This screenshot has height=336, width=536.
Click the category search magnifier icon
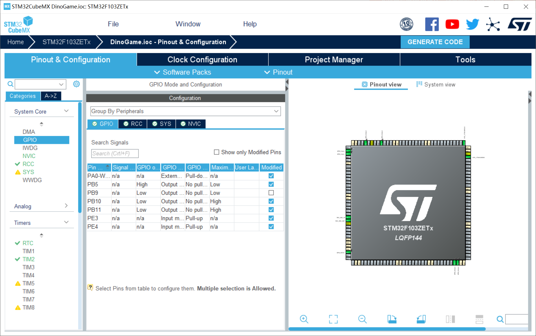click(x=10, y=84)
